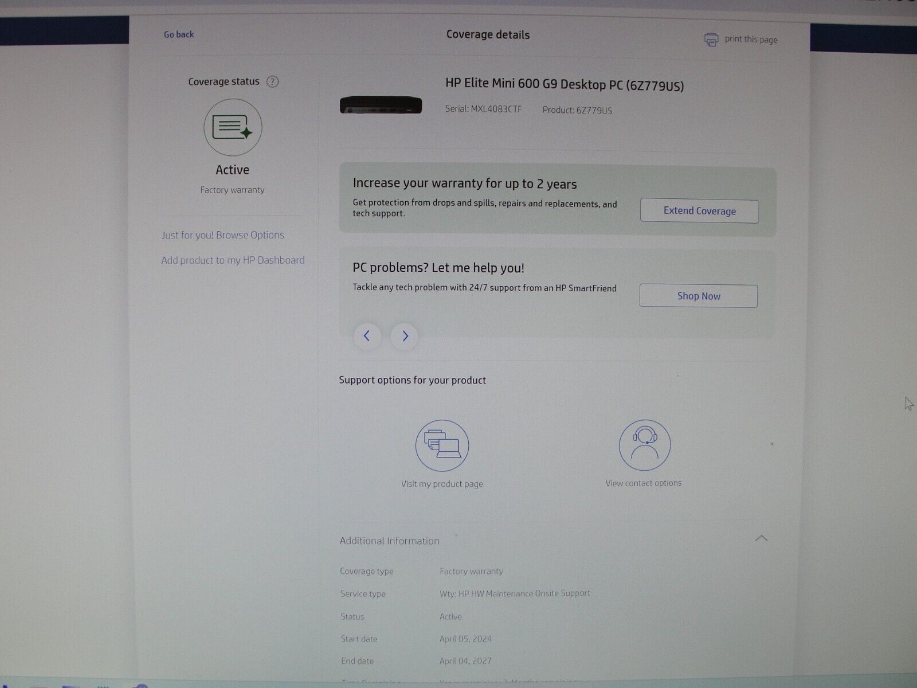Click Start date value April 05, 2024
The image size is (917, 688).
(466, 639)
